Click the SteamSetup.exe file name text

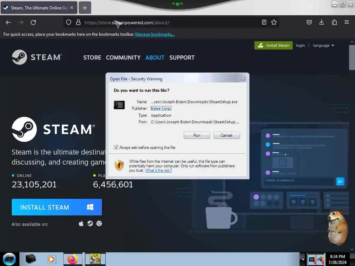point(194,102)
